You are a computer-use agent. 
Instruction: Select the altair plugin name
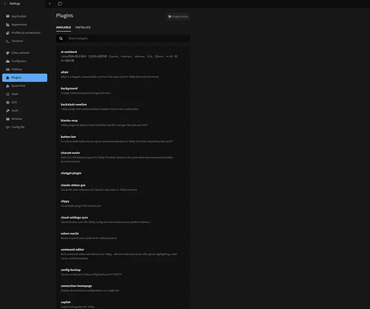tap(64, 72)
